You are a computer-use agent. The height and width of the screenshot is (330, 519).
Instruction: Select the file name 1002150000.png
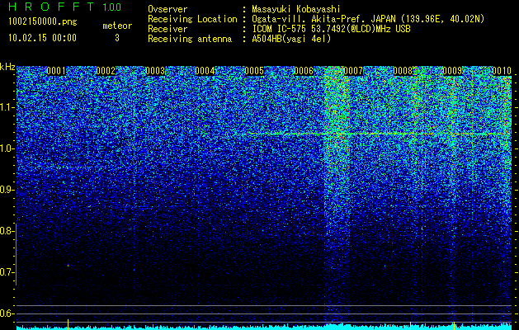pos(43,21)
